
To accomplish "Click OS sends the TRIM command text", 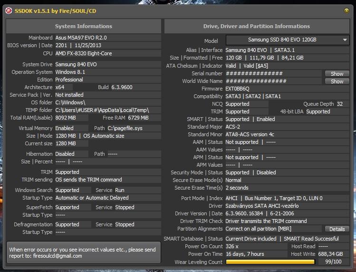I will [88, 180].
